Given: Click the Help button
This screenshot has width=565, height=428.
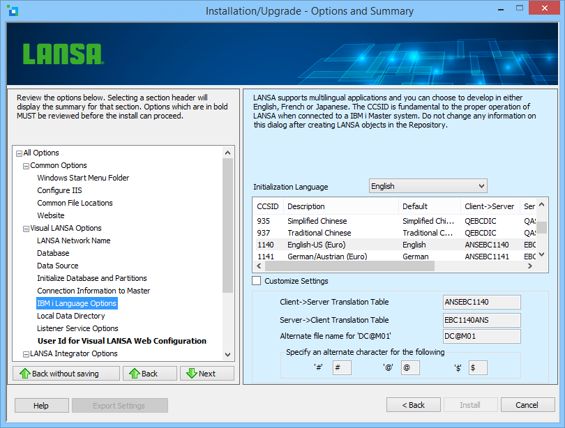Looking at the screenshot, I should [41, 405].
